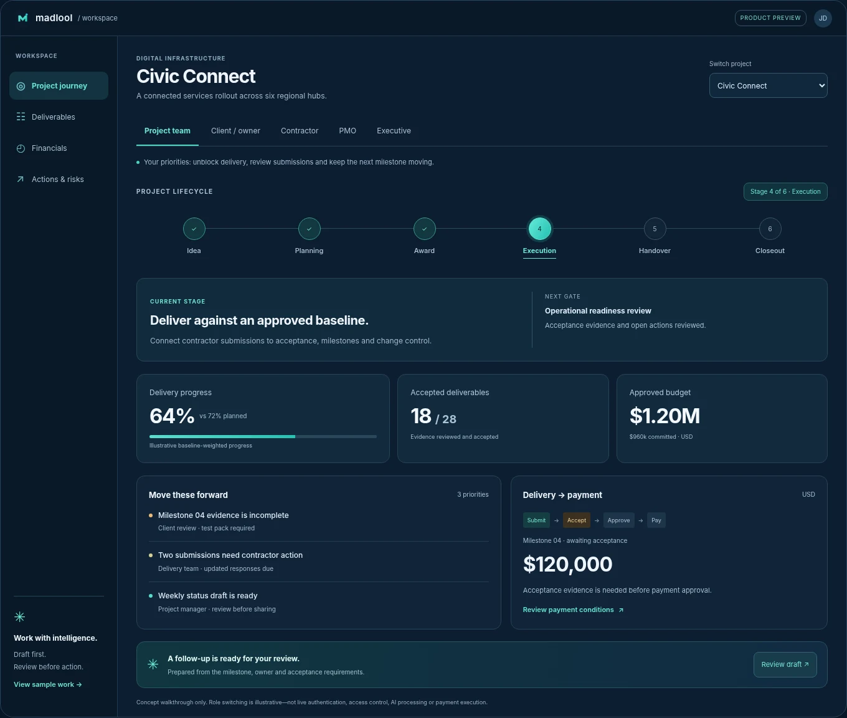Screen dimensions: 847x718
Task: Open the Review payment conditions link
Action: click(573, 610)
